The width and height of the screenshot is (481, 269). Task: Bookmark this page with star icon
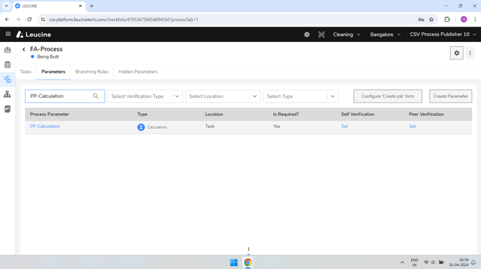coord(431,20)
